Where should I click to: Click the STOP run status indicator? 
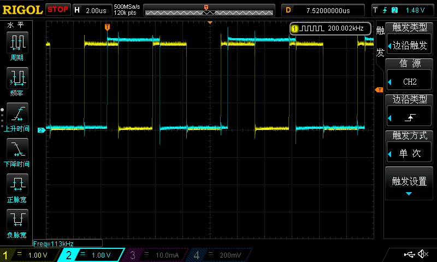click(x=58, y=9)
